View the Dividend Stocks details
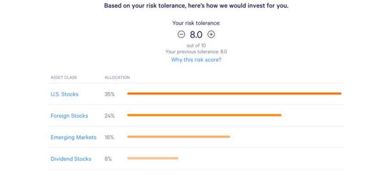The width and height of the screenshot is (381, 176). (71, 159)
